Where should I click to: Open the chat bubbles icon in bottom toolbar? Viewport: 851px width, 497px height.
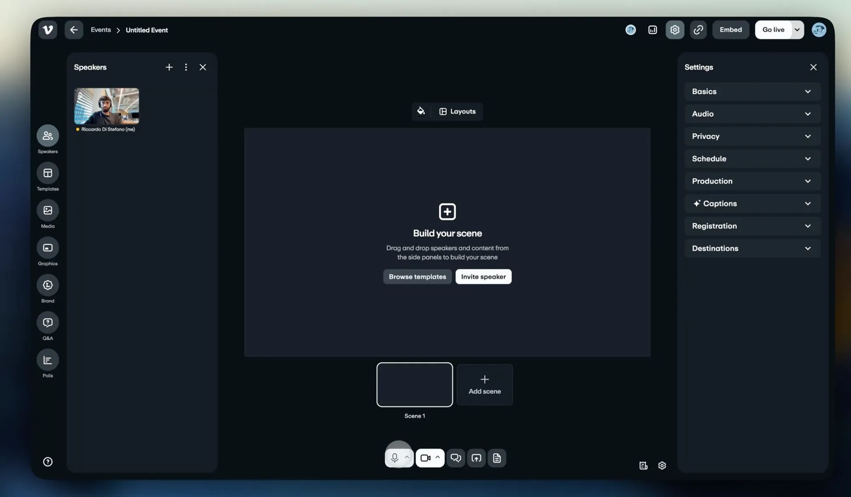[456, 458]
